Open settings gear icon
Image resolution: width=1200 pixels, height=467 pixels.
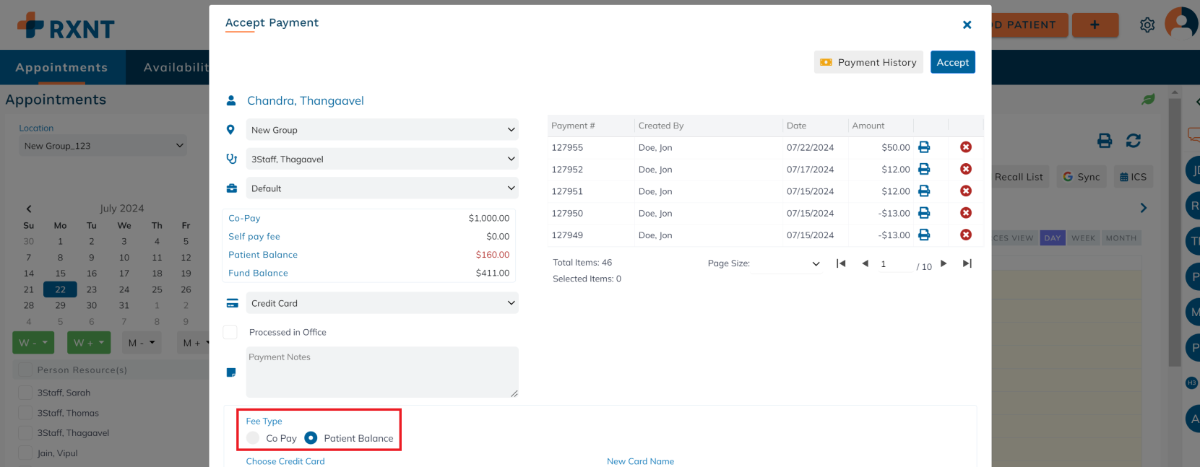tap(1147, 25)
